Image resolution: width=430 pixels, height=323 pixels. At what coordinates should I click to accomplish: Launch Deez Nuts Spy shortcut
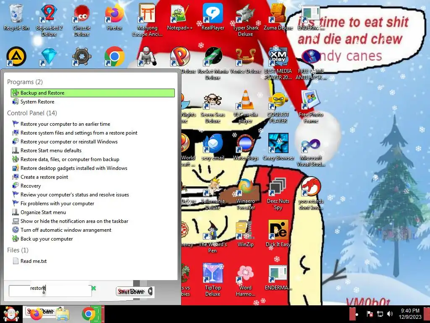(x=278, y=193)
